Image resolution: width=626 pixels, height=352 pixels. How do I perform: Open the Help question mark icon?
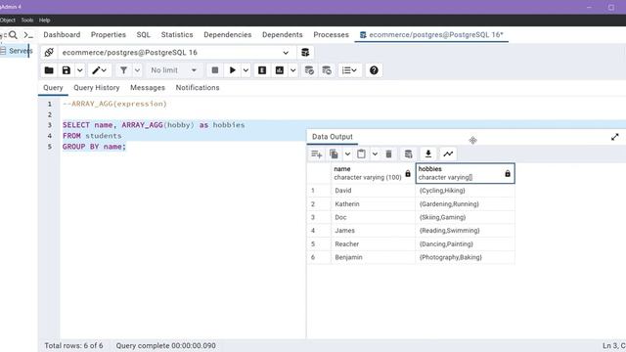pos(374,70)
